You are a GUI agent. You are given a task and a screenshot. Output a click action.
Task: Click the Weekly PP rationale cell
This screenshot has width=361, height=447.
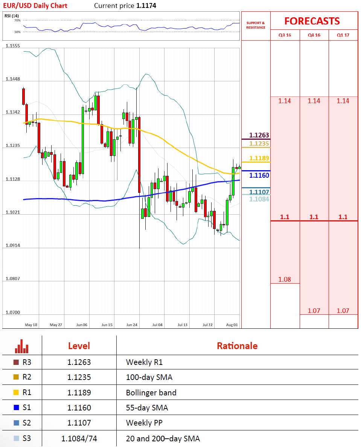pos(144,423)
